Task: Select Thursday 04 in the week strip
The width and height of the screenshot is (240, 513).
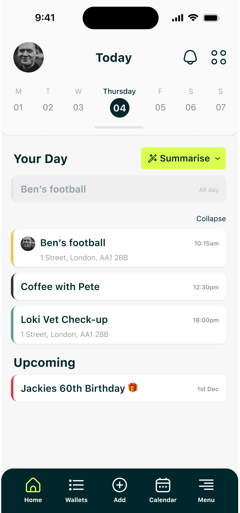Action: 119,107
